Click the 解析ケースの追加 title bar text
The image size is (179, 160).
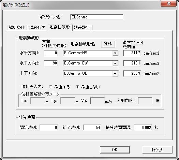pyautogui.click(x=16, y=5)
